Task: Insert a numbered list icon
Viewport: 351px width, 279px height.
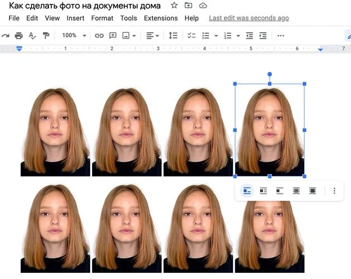Action: click(x=228, y=36)
